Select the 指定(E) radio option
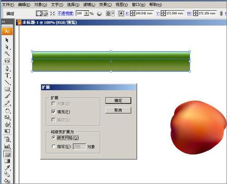227x184 pixels. (53, 146)
